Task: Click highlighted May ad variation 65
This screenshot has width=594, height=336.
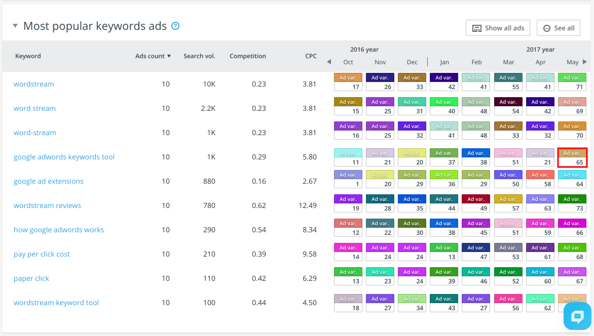Action: pyautogui.click(x=572, y=157)
